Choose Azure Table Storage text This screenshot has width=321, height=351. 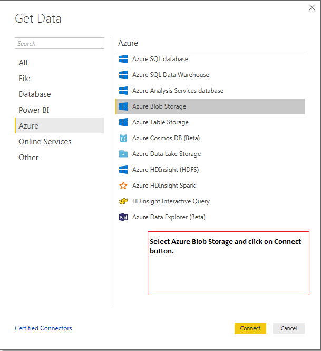click(x=160, y=122)
